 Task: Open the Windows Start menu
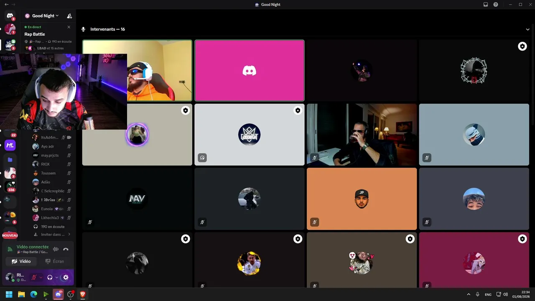[9, 294]
